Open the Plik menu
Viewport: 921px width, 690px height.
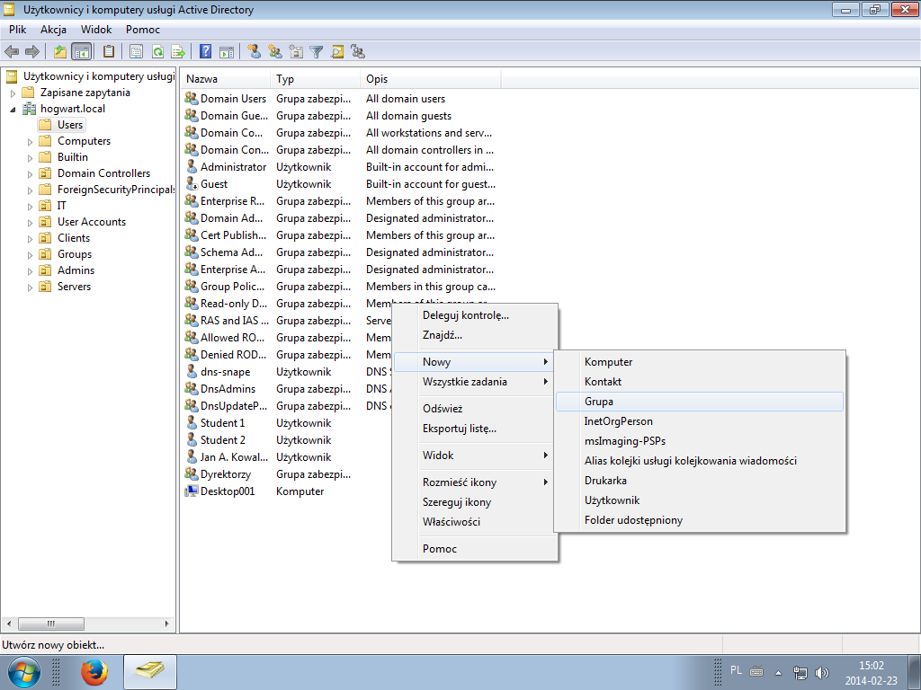[18, 30]
